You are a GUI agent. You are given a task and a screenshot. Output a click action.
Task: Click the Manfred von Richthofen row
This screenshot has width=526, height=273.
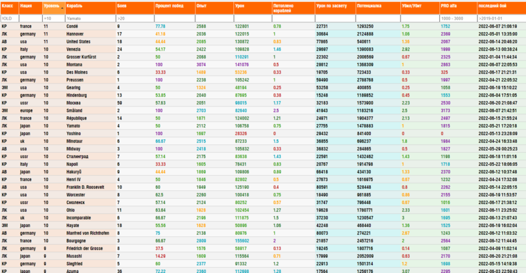[263, 233]
